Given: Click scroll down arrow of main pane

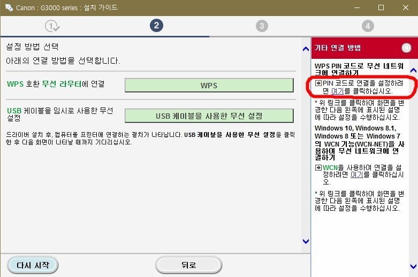Looking at the screenshot, I should click(306, 241).
